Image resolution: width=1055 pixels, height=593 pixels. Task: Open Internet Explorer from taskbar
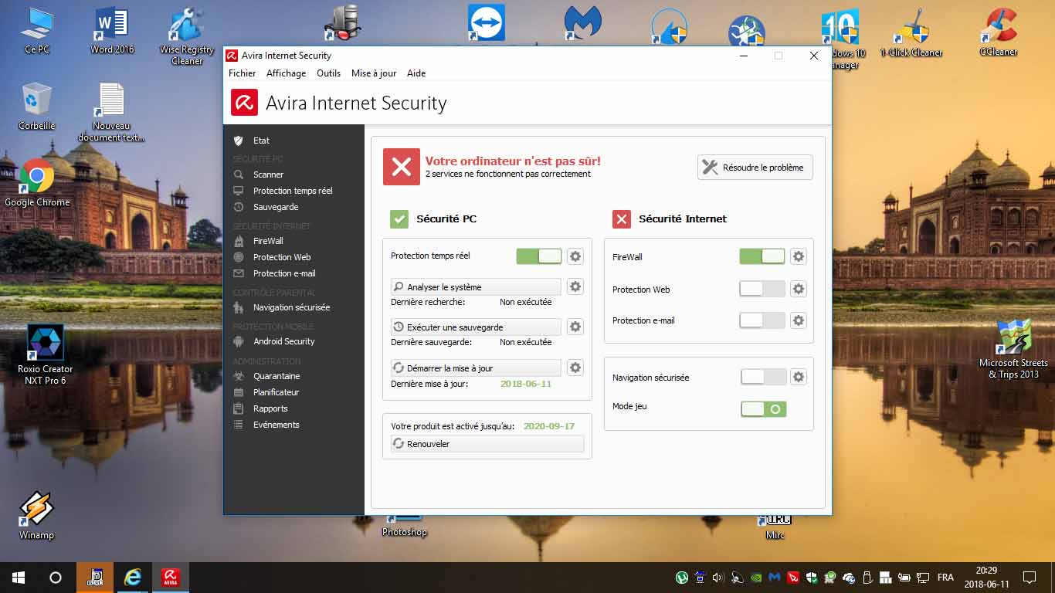click(133, 578)
